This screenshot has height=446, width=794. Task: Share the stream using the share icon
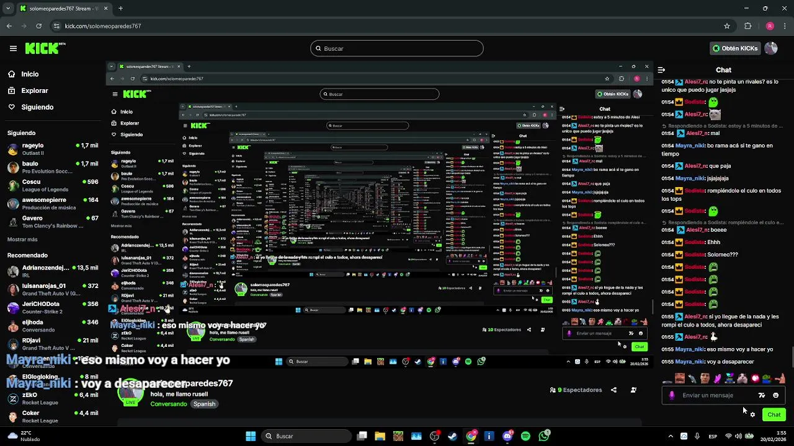[613, 390]
